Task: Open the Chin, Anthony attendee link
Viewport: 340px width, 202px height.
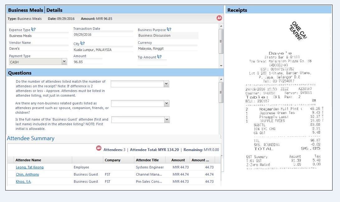Action: point(27,174)
